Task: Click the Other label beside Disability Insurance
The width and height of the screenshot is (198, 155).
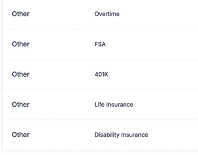Action: pos(21,135)
